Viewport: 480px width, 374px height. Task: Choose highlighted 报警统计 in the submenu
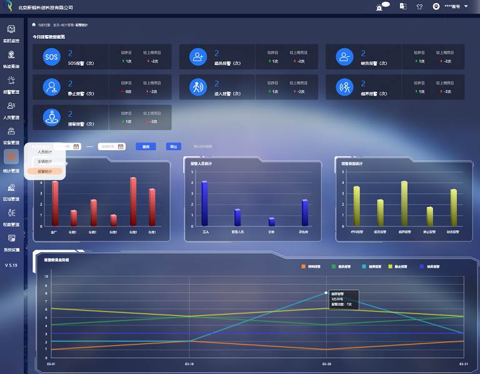point(45,171)
